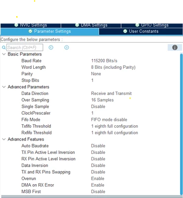Open the Stop Bits value 1
Image resolution: width=183 pixels, height=198 pixels.
point(92,80)
